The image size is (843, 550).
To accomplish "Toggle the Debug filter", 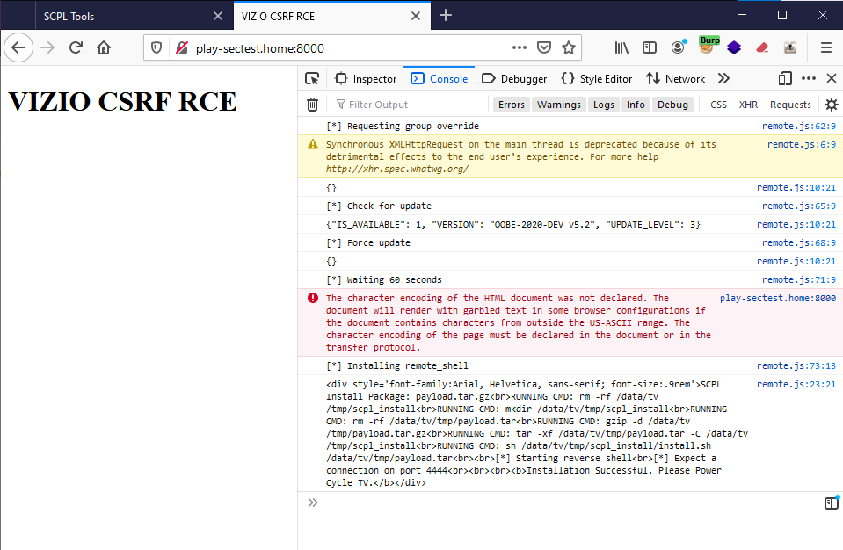I will (x=672, y=105).
